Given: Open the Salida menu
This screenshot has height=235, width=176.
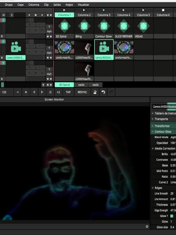Looking at the screenshot, I should pos(57,5).
